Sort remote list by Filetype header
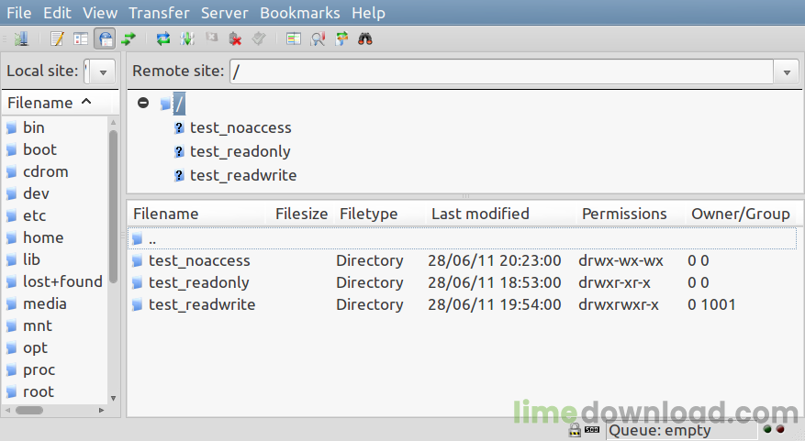805x441 pixels. point(380,214)
